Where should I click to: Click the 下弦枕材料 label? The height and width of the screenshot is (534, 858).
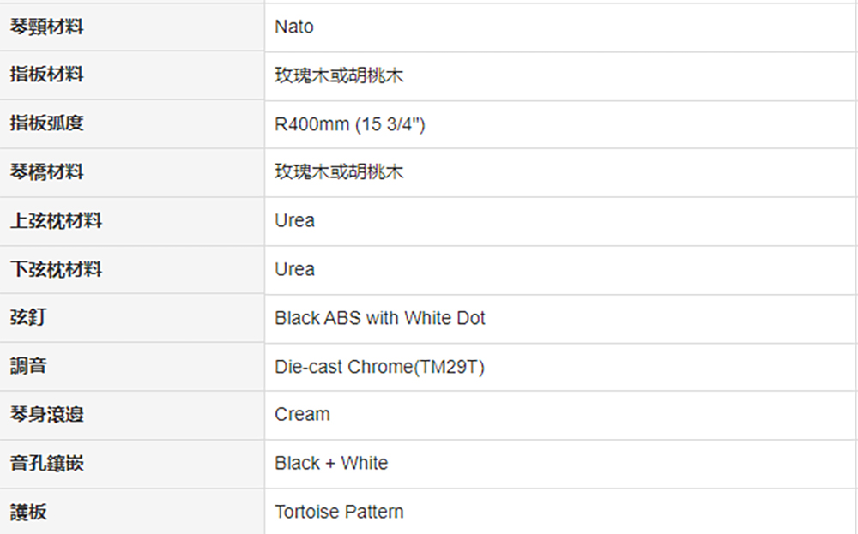click(56, 269)
